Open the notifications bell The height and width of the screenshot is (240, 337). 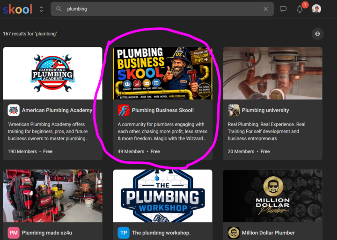pyautogui.click(x=300, y=9)
